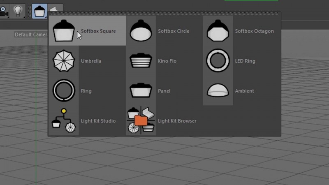329x185 pixels.
Task: Toggle the highlighted softbox toolbar button
Action: [39, 11]
